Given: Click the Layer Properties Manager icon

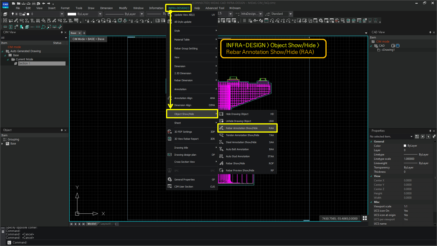Looking at the screenshot, I should pyautogui.click(x=5, y=14).
